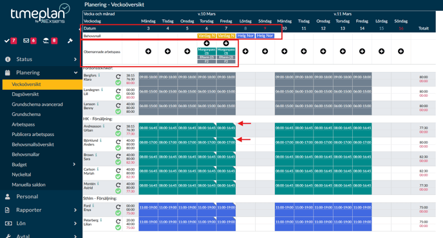Go to Publicera arbetspass
This screenshot has width=443, height=238.
(33, 135)
